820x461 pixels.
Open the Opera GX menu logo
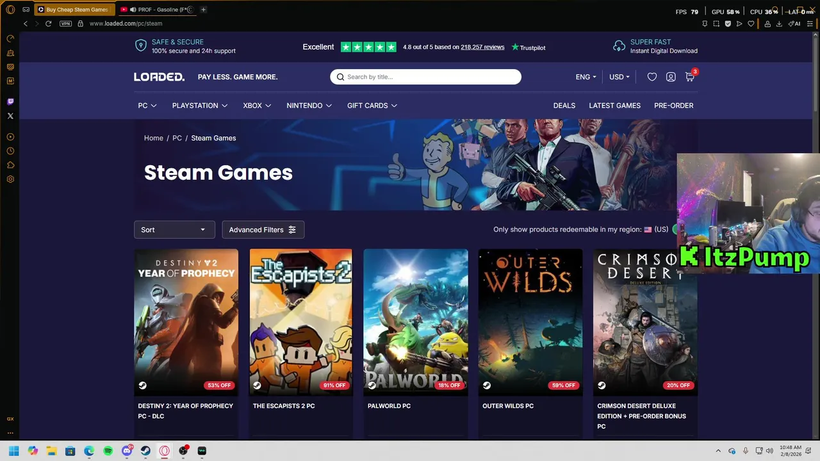pyautogui.click(x=10, y=10)
